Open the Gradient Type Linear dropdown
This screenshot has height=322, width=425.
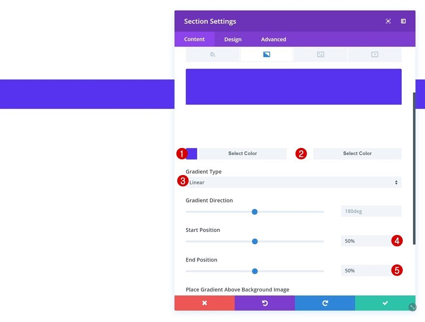(294, 182)
